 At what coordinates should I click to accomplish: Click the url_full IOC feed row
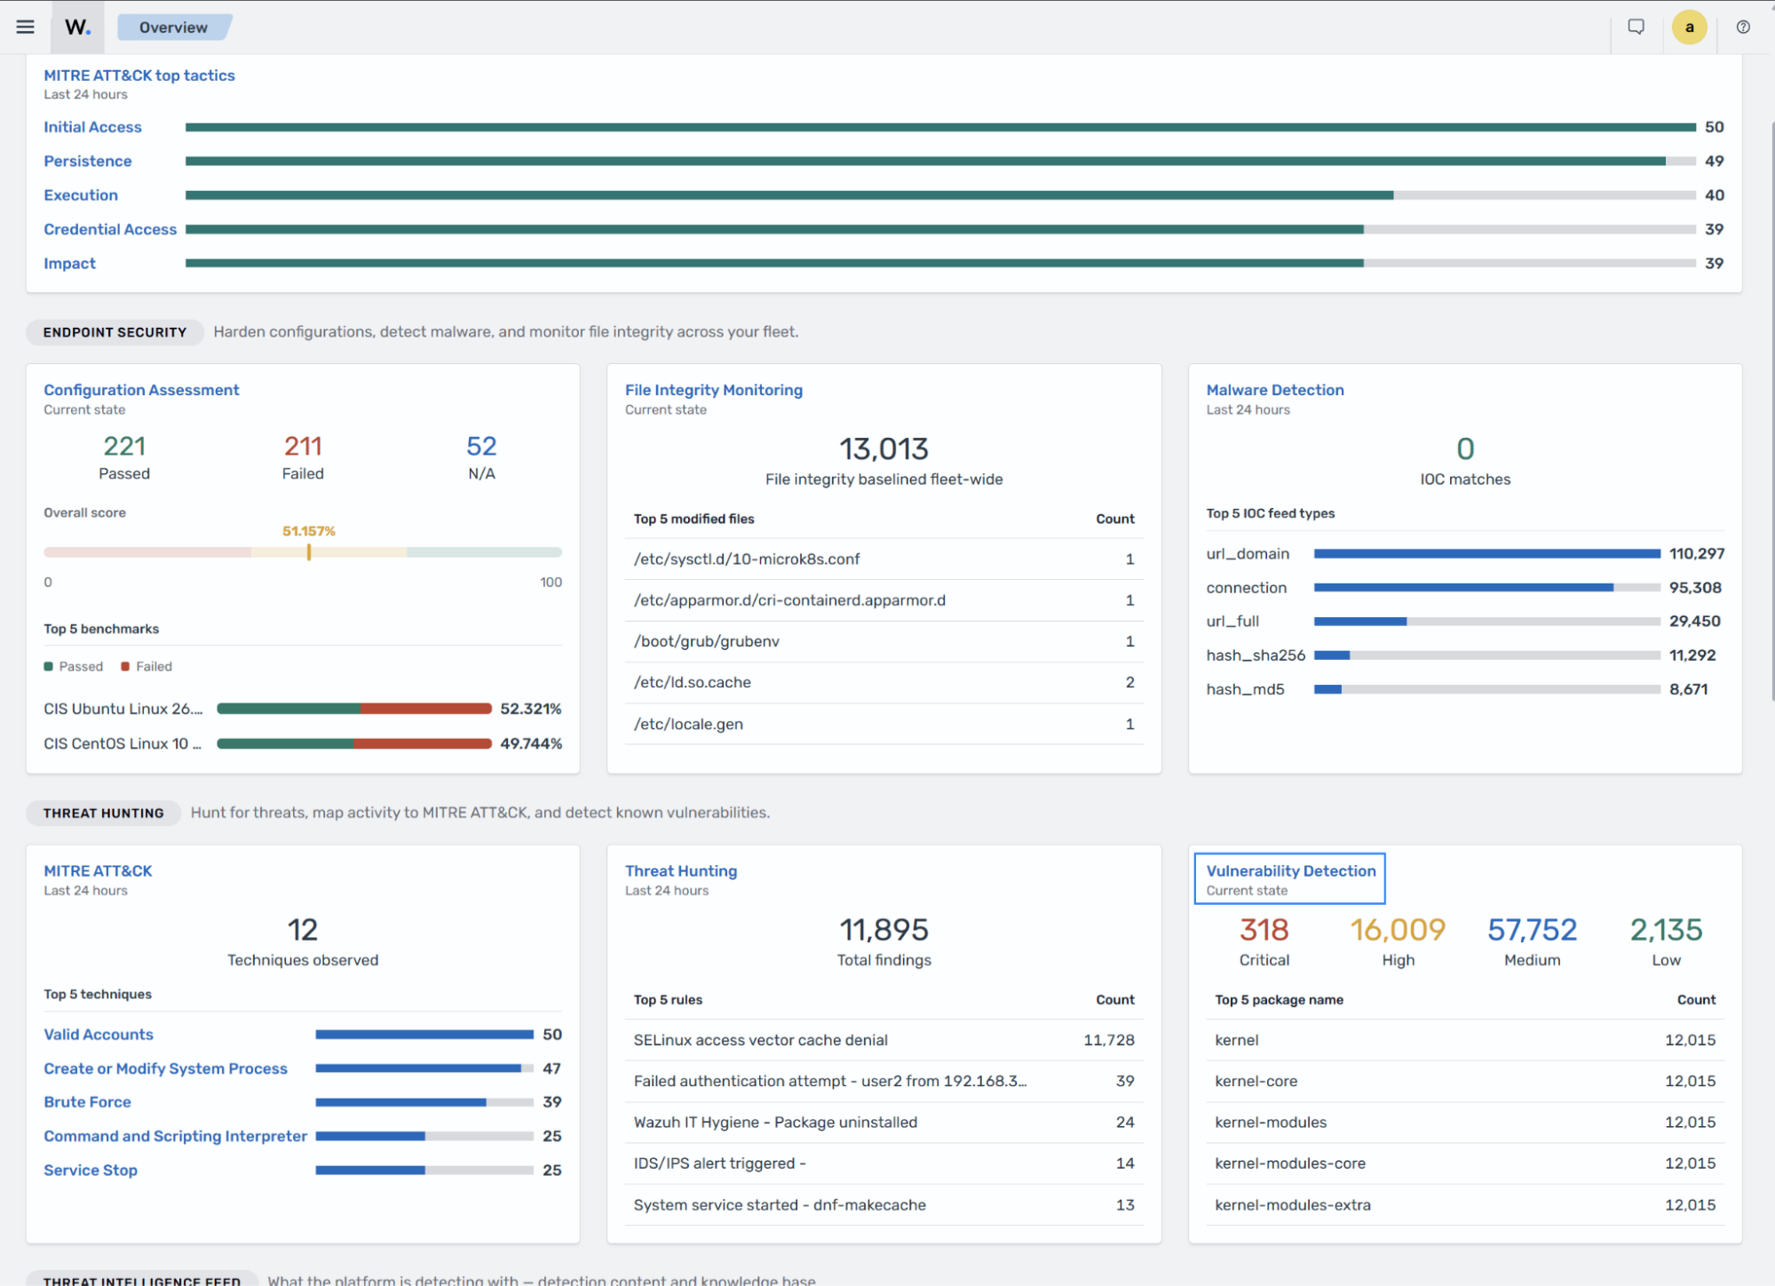(1464, 622)
